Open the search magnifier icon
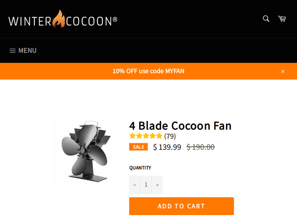 point(266,19)
